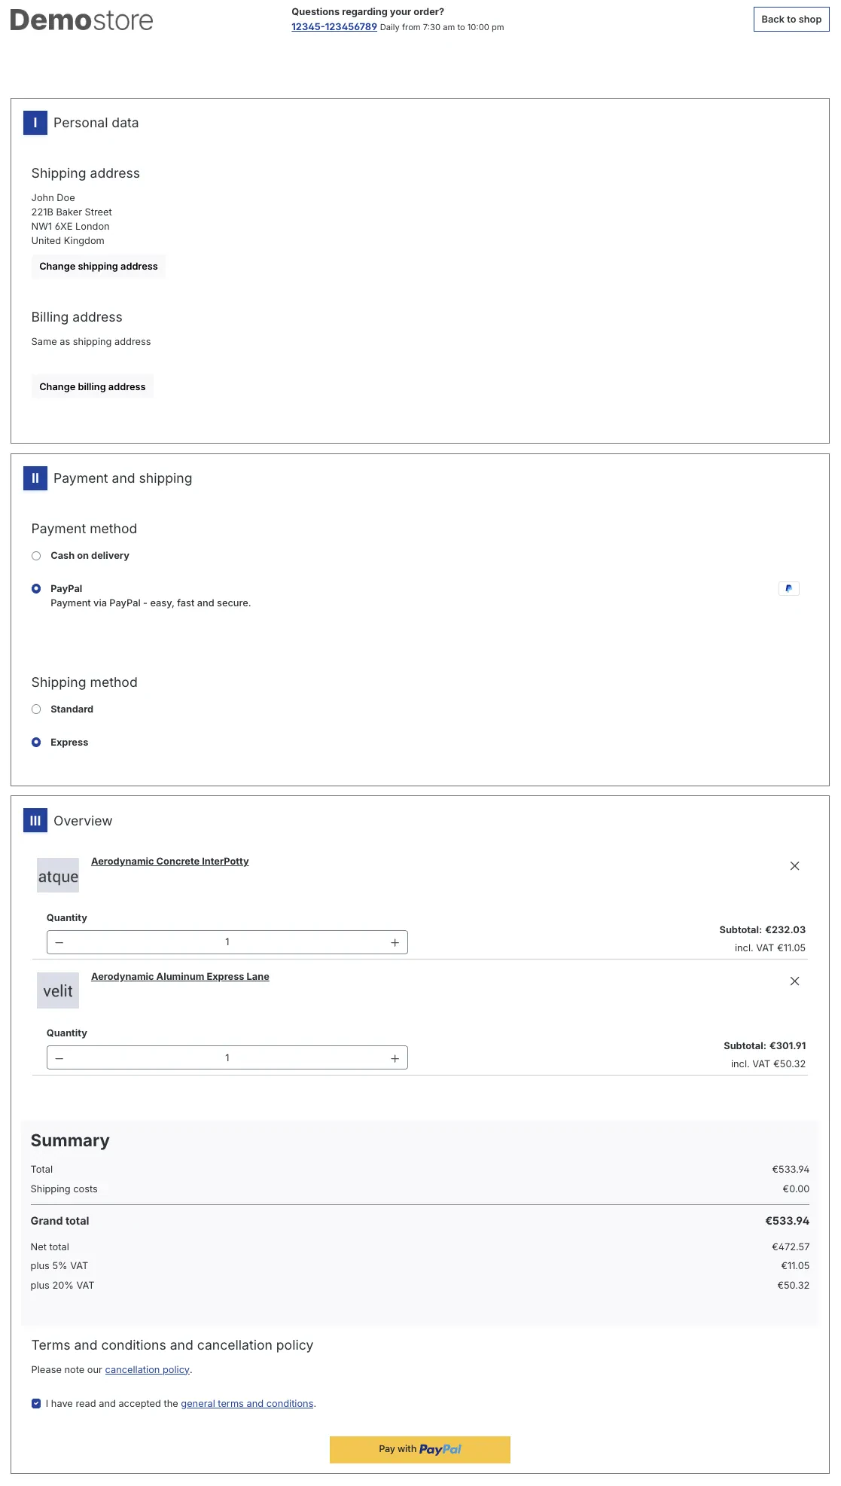
Task: Select Cash on delivery payment
Action: pos(36,556)
